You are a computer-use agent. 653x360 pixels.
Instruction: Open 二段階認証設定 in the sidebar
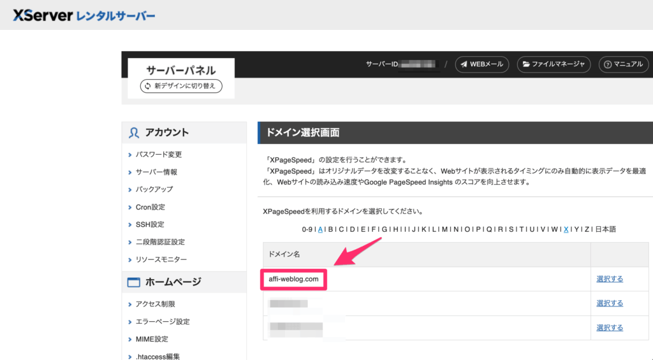point(160,242)
